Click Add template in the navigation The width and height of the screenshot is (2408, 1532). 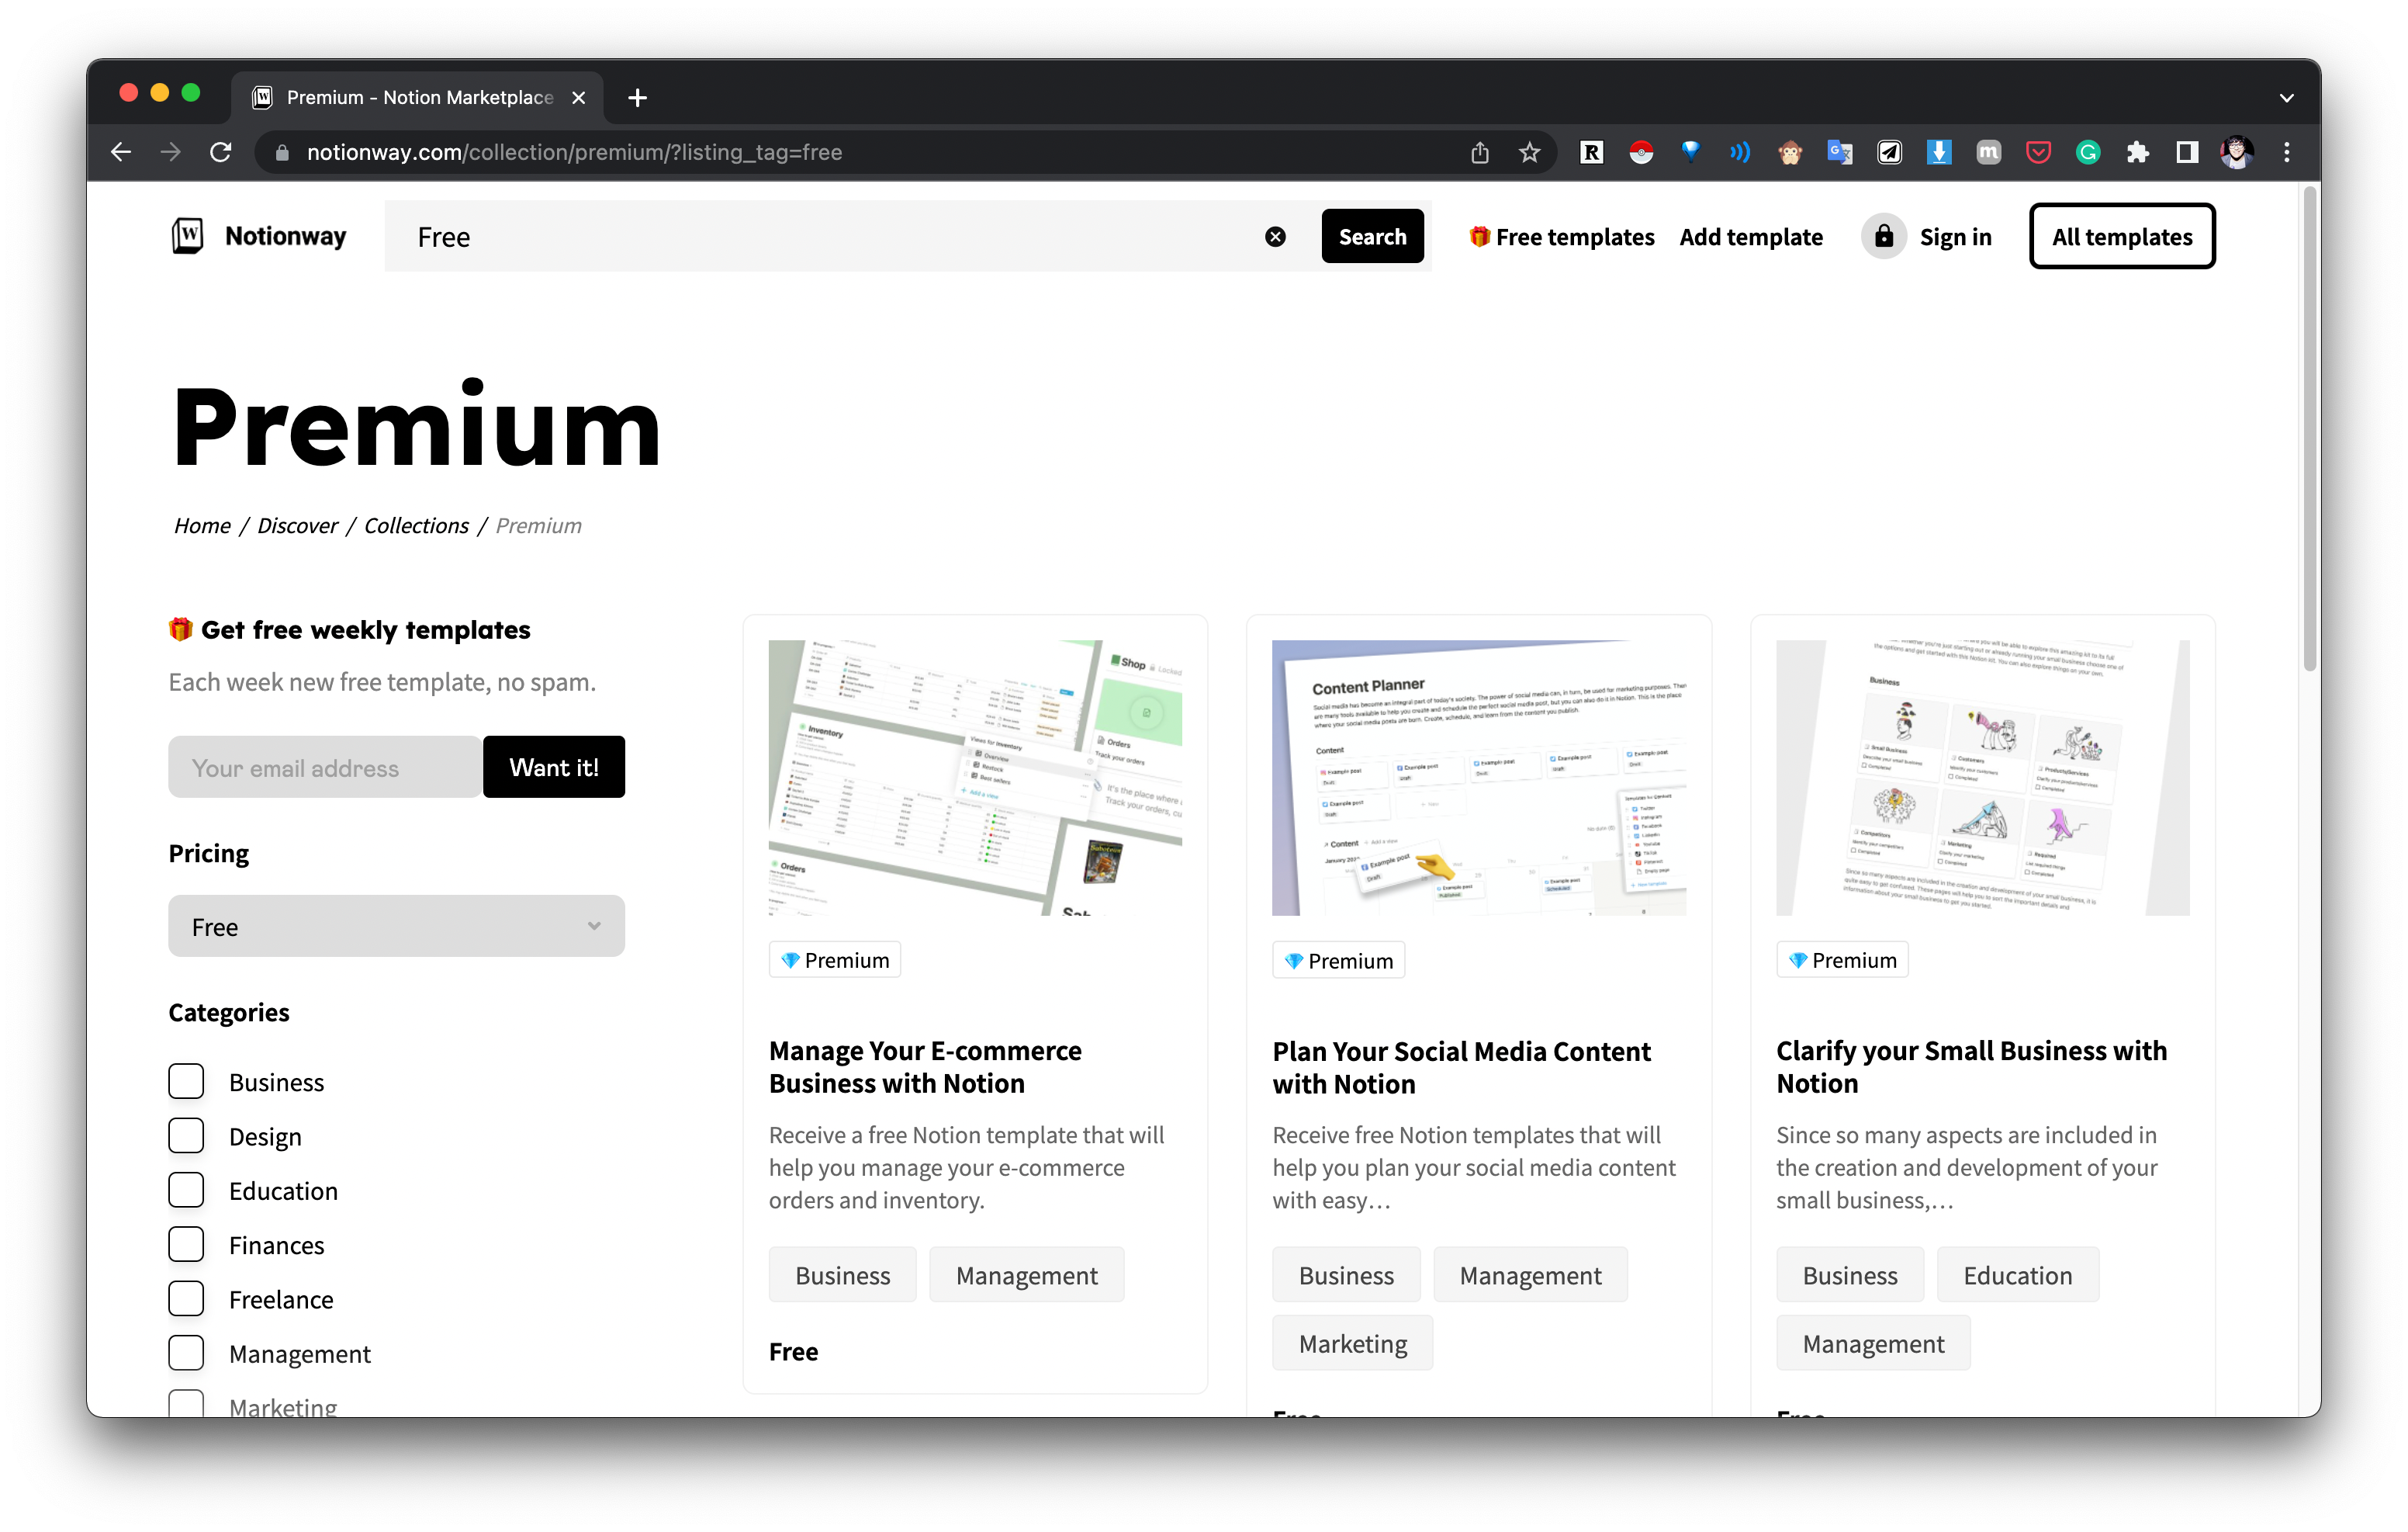[x=1751, y=236]
